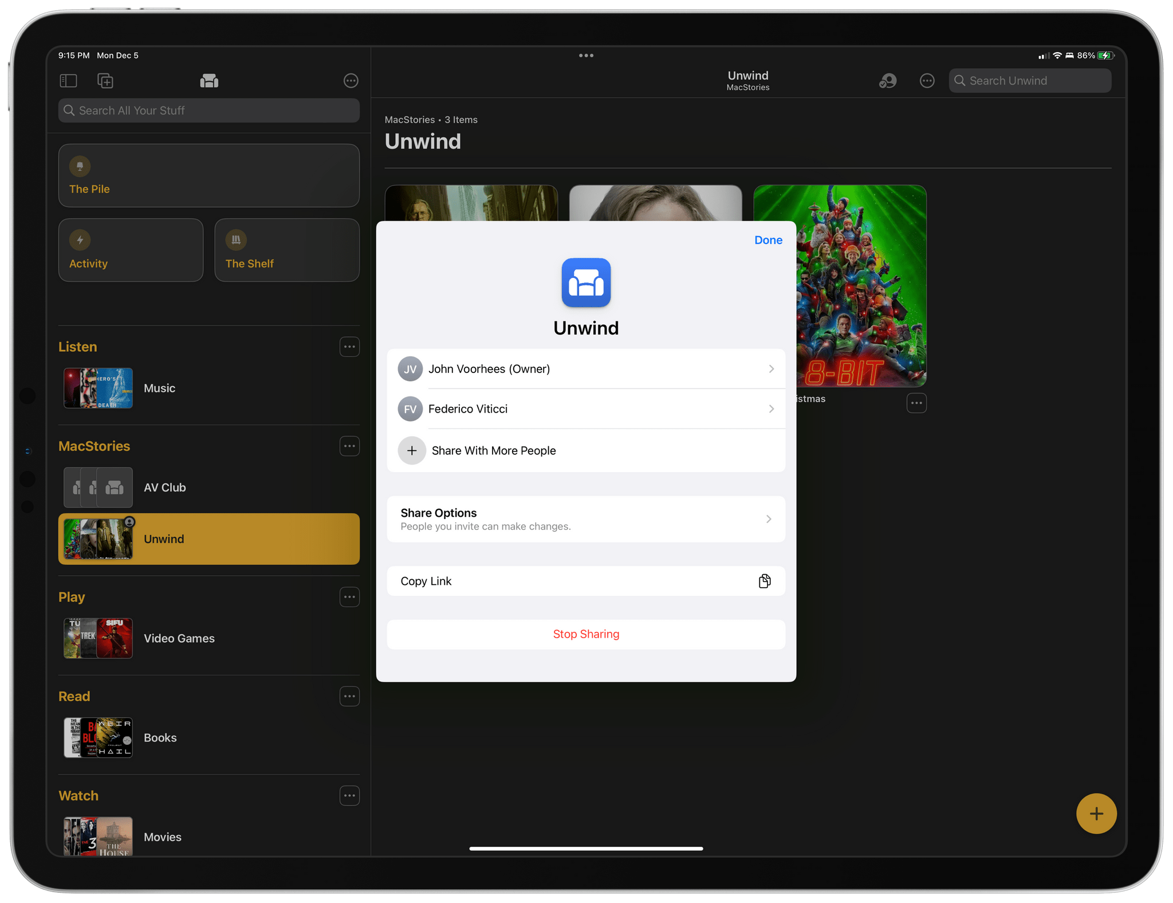Select the Video Games list
The image size is (1173, 903).
point(209,638)
